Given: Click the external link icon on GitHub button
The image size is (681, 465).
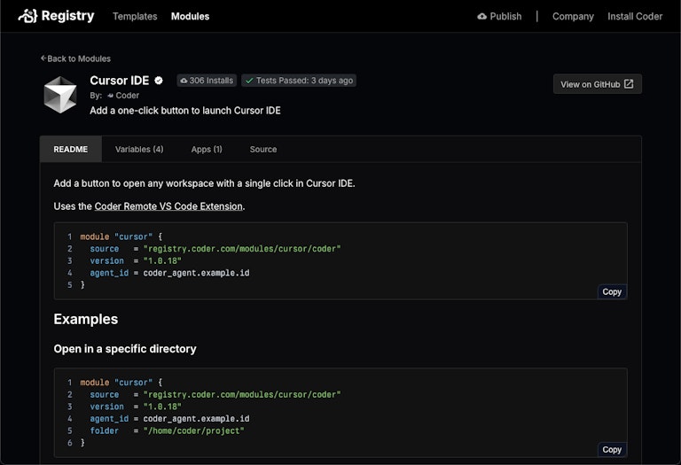Looking at the screenshot, I should (x=629, y=84).
